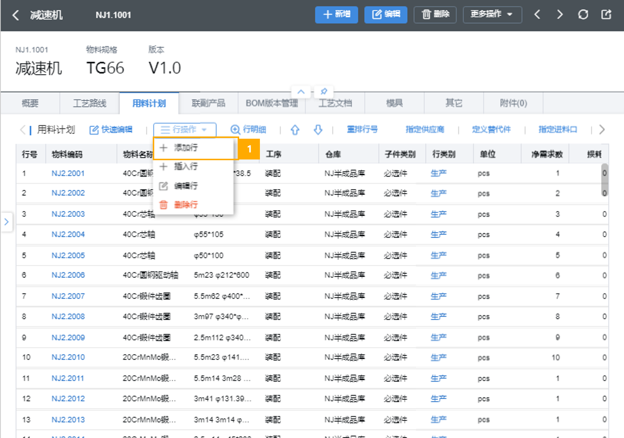Open material link NJ2.2009

[68, 338]
